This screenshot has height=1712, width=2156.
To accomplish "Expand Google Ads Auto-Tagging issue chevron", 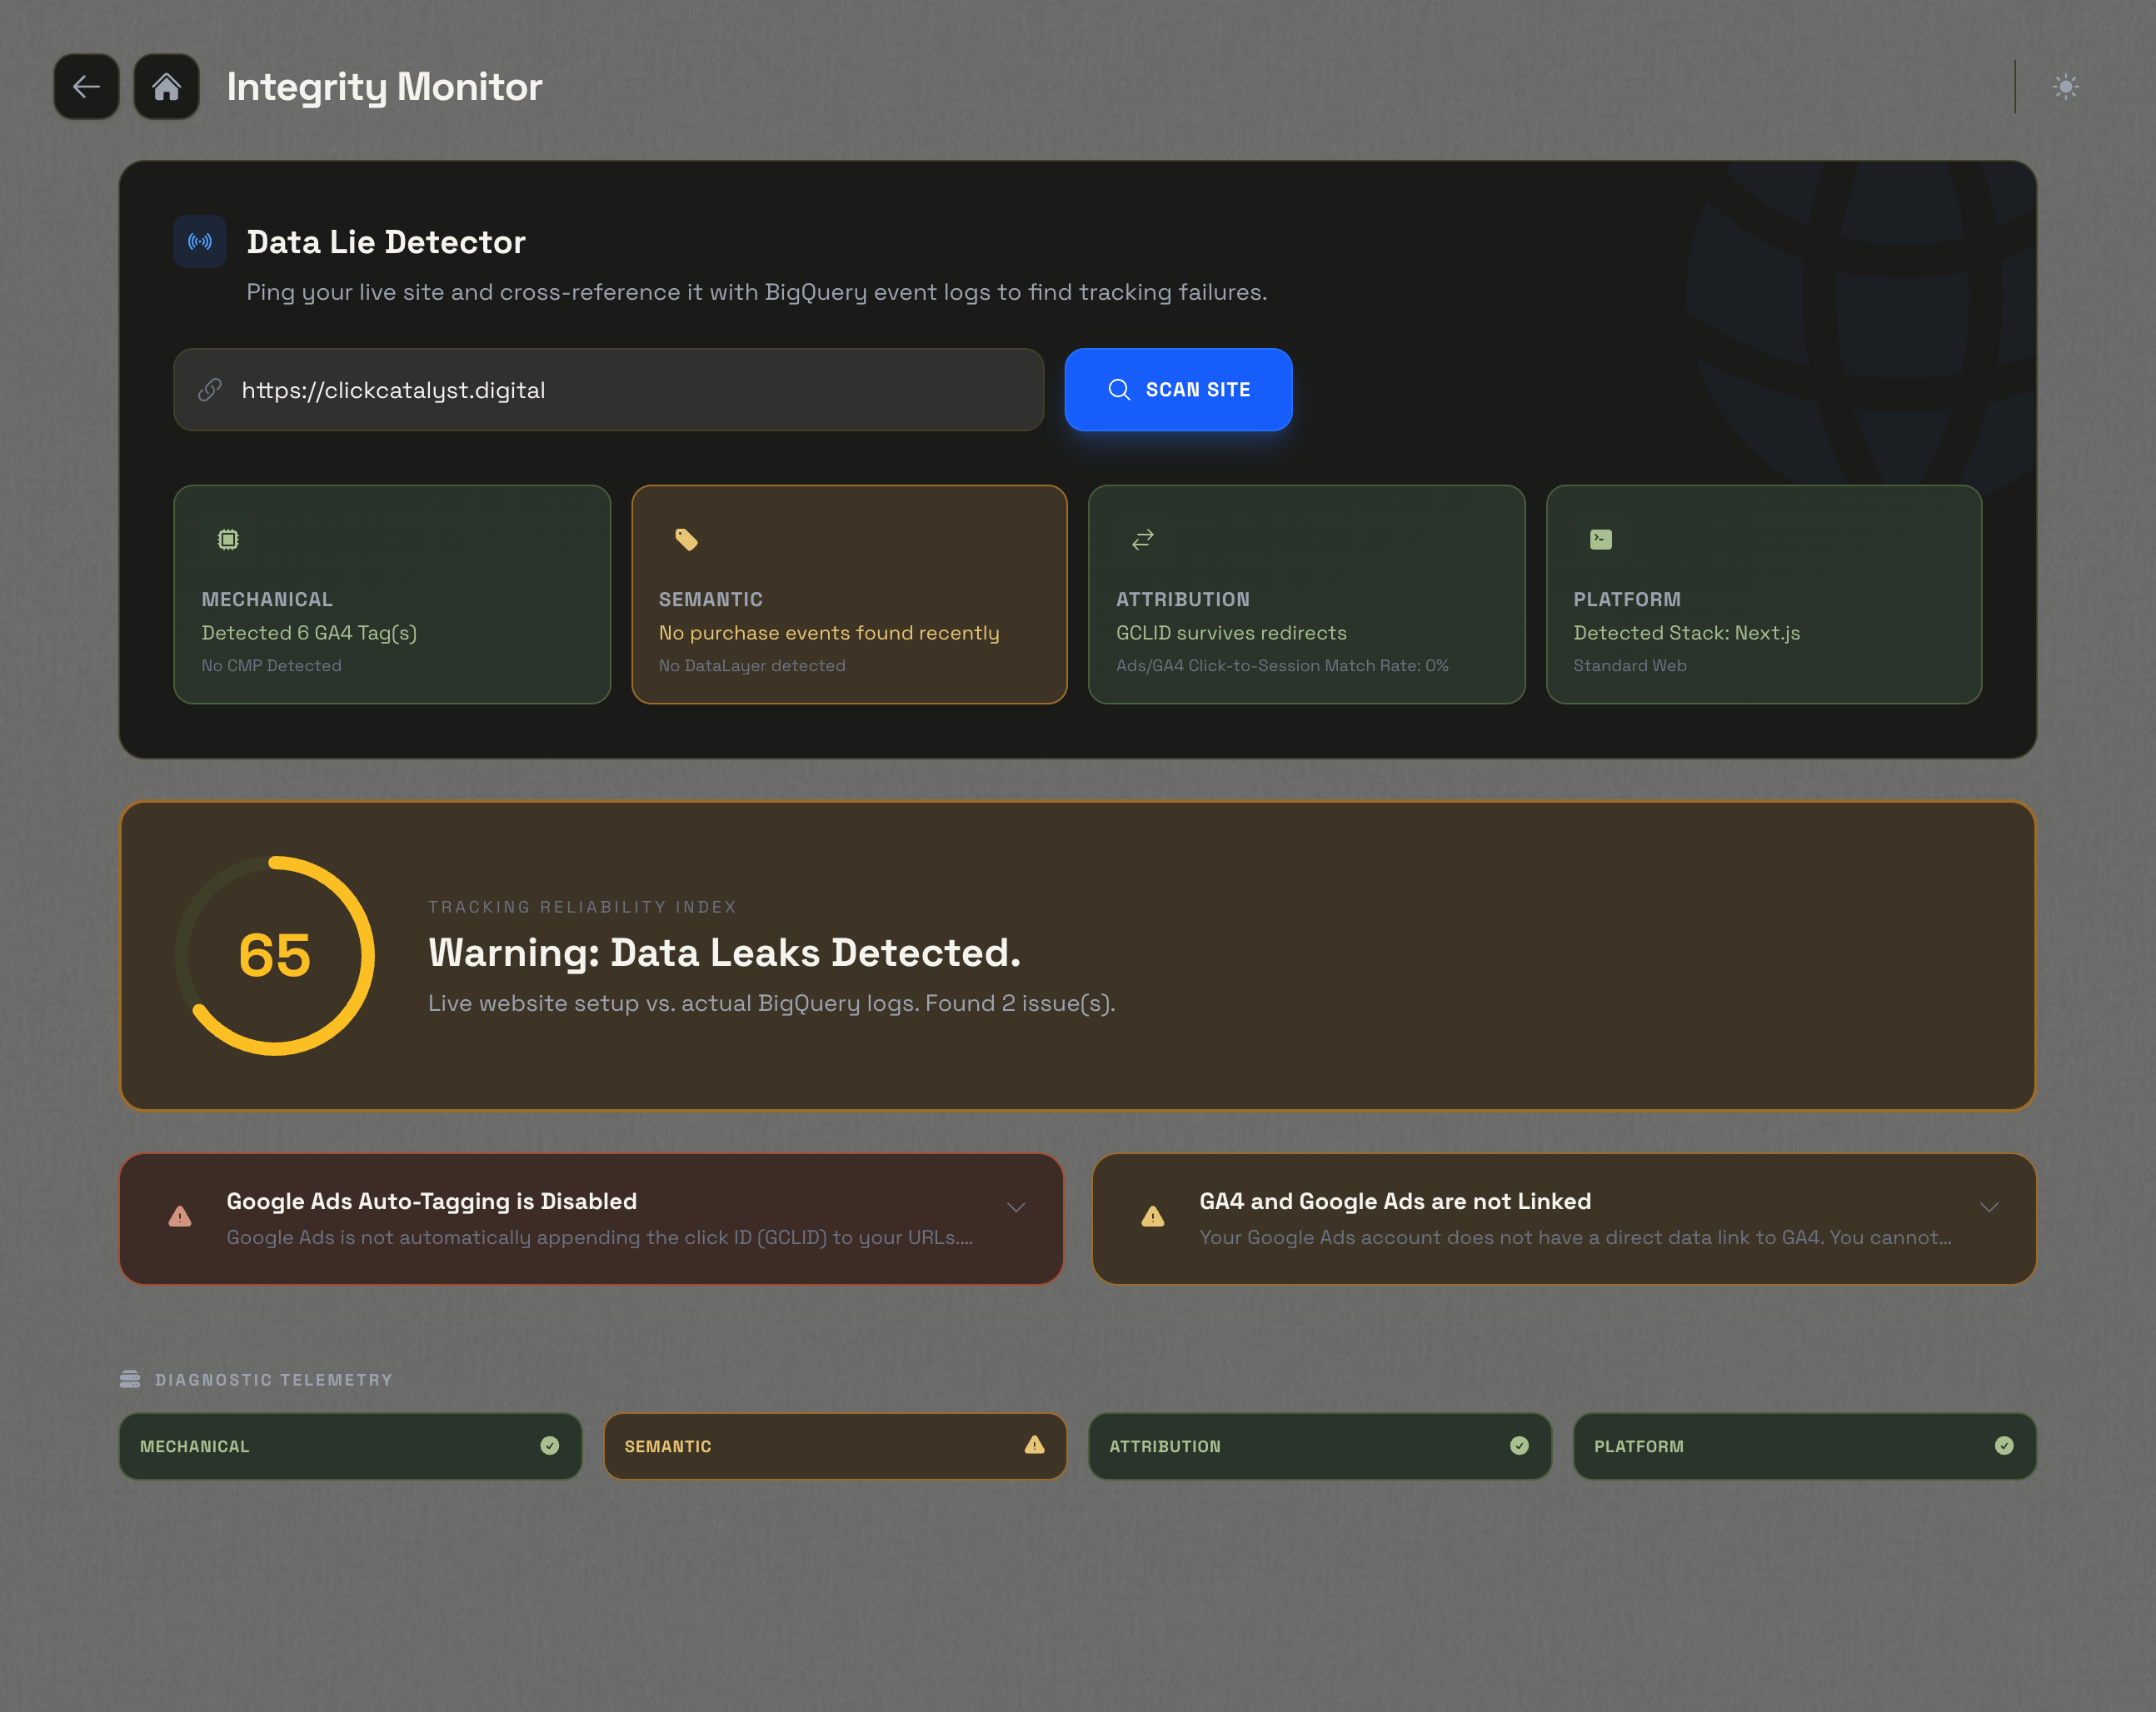I will (1016, 1207).
